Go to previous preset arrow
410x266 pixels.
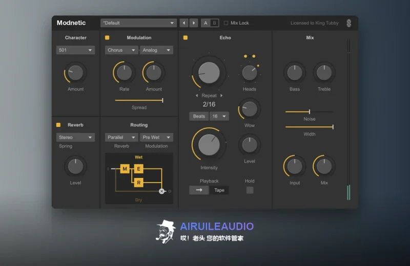(184, 23)
